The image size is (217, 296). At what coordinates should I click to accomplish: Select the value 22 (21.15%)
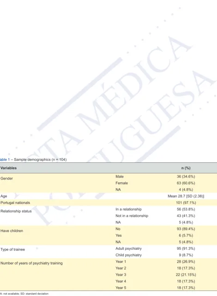click(x=186, y=275)
